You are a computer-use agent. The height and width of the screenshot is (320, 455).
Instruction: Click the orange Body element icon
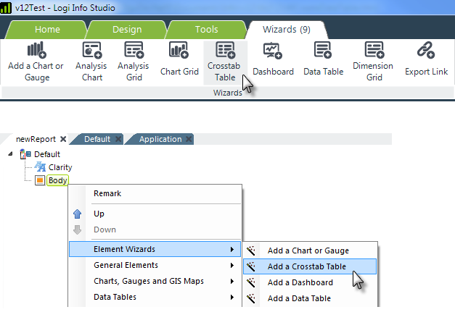(40, 180)
